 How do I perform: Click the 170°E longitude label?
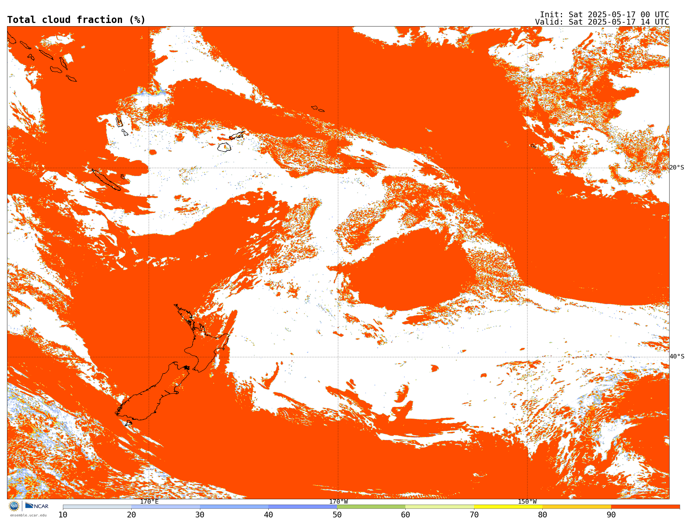tap(149, 501)
